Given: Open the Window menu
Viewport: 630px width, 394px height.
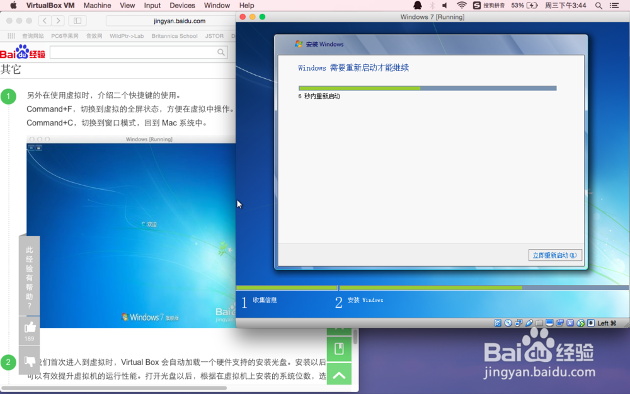Looking at the screenshot, I should point(217,5).
